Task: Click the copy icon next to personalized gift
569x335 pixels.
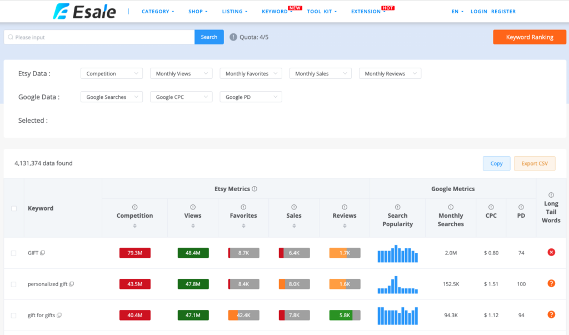Action: pos(72,284)
